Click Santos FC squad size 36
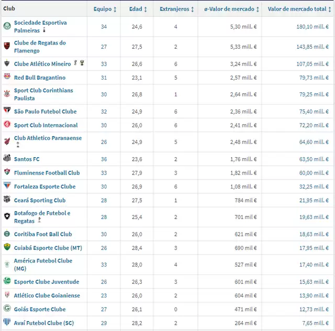This screenshot has height=331, width=335. (104, 159)
